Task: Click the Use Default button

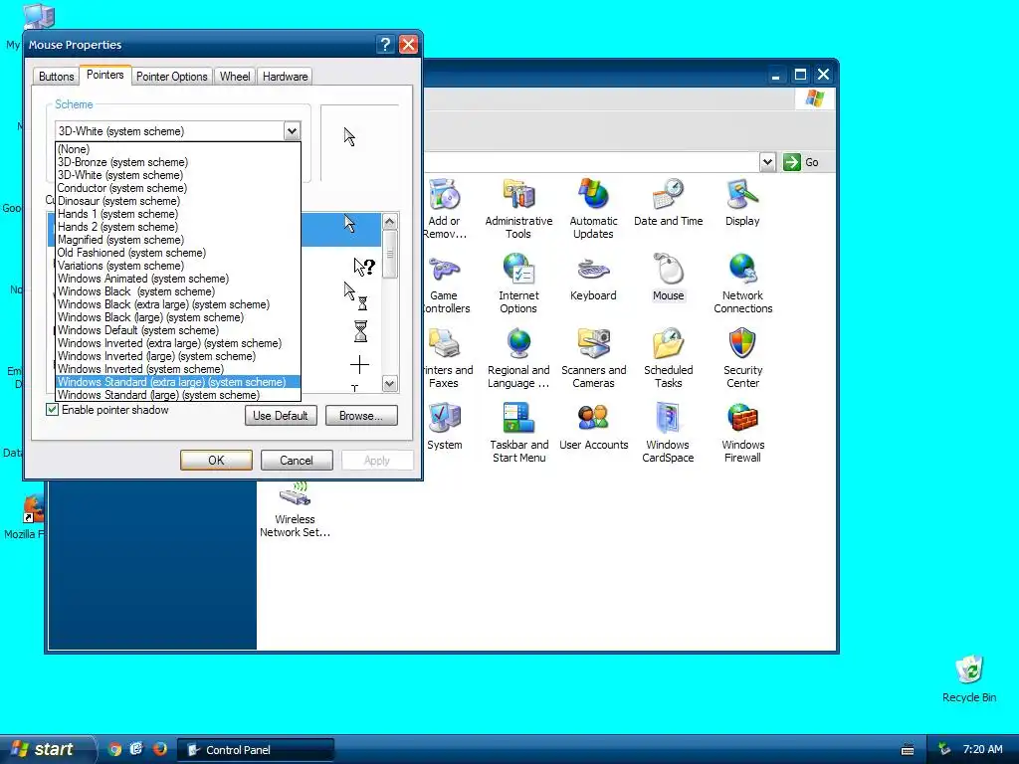Action: click(x=281, y=416)
